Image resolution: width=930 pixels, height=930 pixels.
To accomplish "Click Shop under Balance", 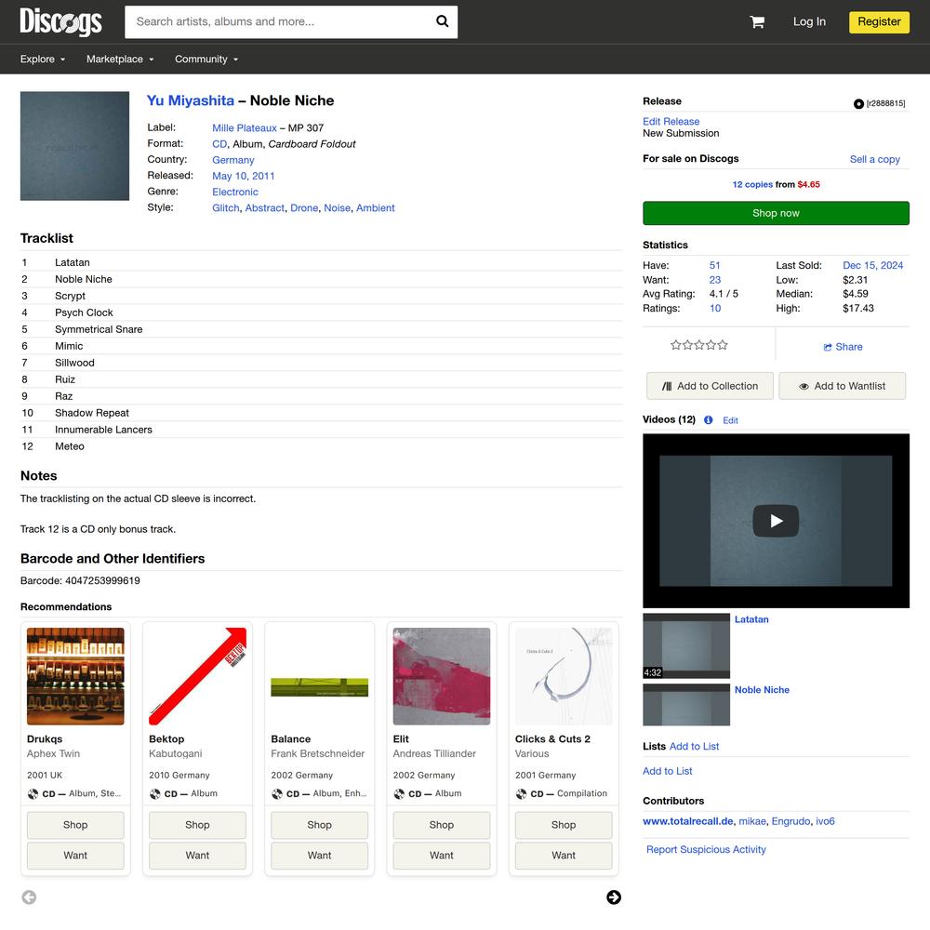I will pyautogui.click(x=320, y=826).
